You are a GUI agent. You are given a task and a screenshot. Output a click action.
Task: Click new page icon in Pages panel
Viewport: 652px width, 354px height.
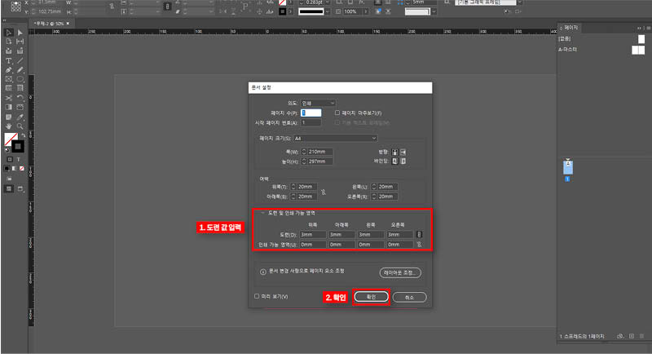631,336
